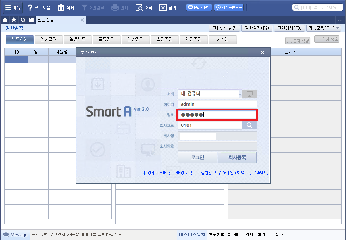Click the 회사명 field
346x240 pixels.
218,136
